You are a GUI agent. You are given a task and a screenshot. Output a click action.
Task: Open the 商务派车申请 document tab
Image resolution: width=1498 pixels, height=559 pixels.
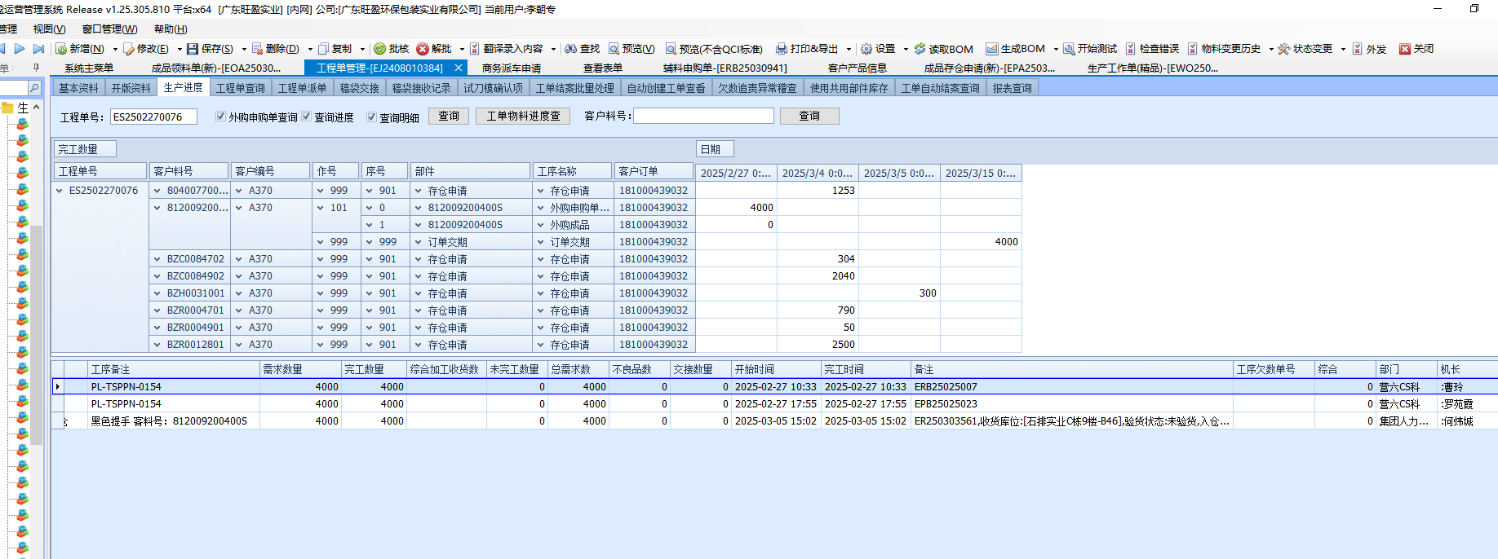[x=512, y=68]
